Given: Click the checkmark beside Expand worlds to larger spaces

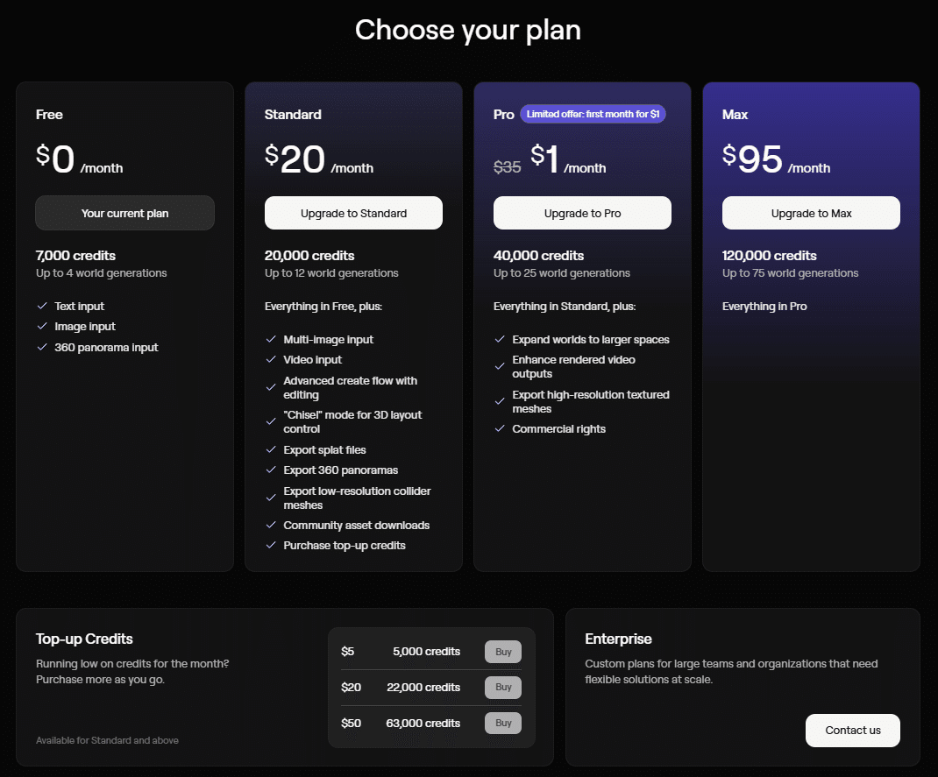Looking at the screenshot, I should point(500,339).
